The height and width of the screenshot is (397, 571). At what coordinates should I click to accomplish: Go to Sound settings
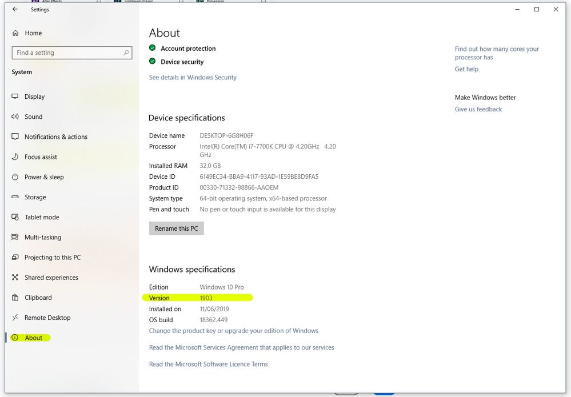click(x=34, y=117)
